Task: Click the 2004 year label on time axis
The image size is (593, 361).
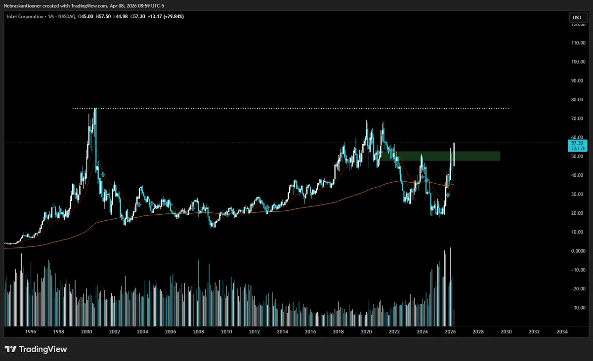Action: point(142,332)
